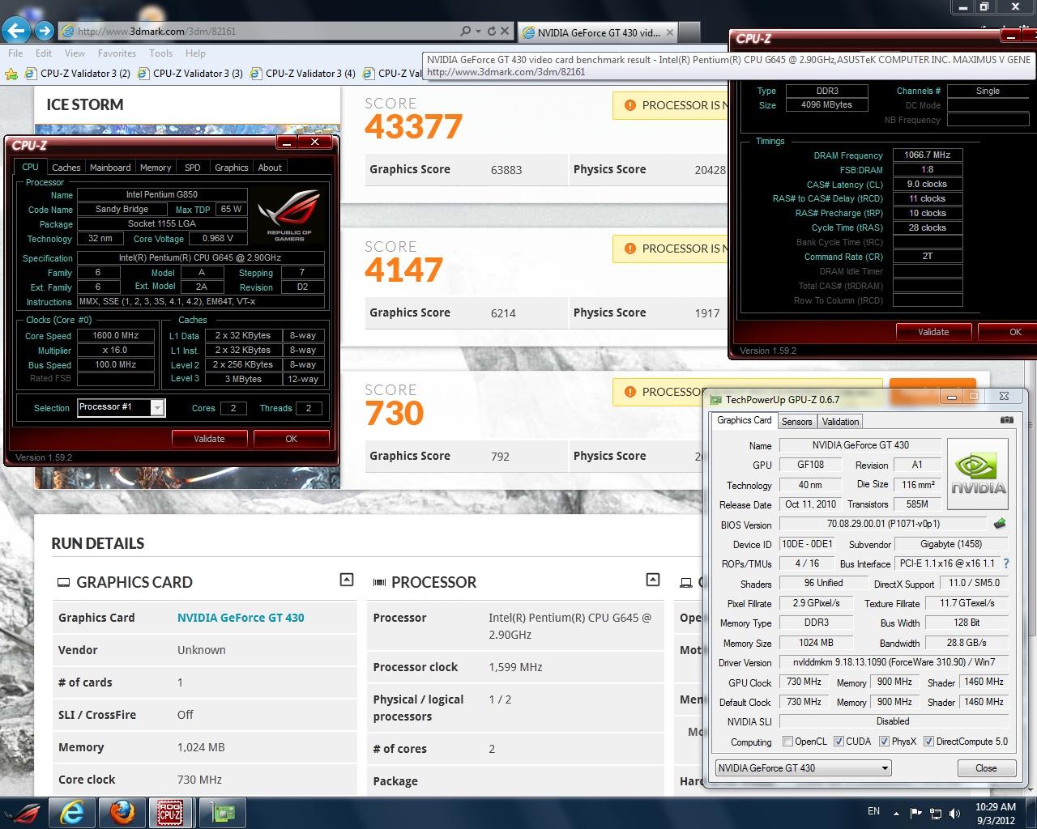Open GPU-Z green chip icon on taskbar
This screenshot has height=829, width=1037.
click(223, 812)
